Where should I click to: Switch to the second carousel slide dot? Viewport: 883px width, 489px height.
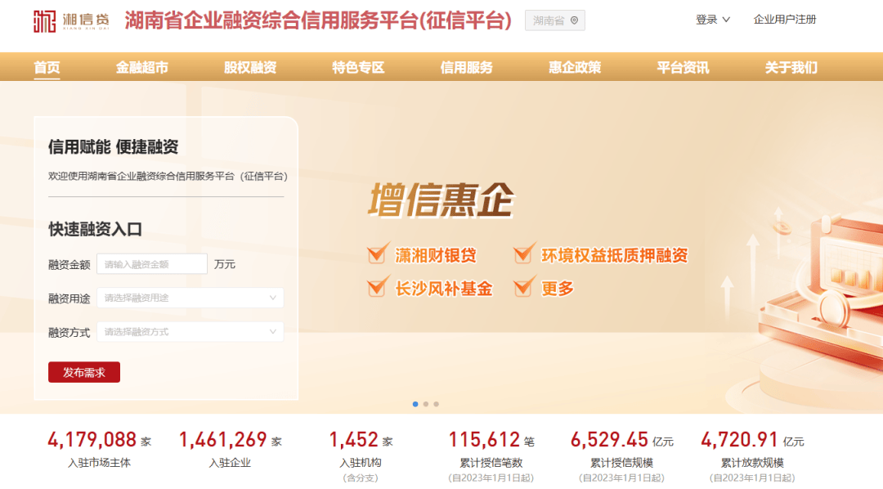coord(426,404)
